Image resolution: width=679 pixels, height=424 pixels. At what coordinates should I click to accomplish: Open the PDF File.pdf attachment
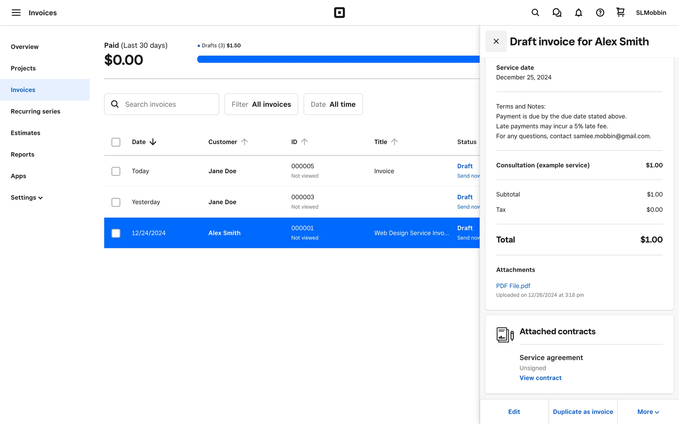(x=513, y=286)
